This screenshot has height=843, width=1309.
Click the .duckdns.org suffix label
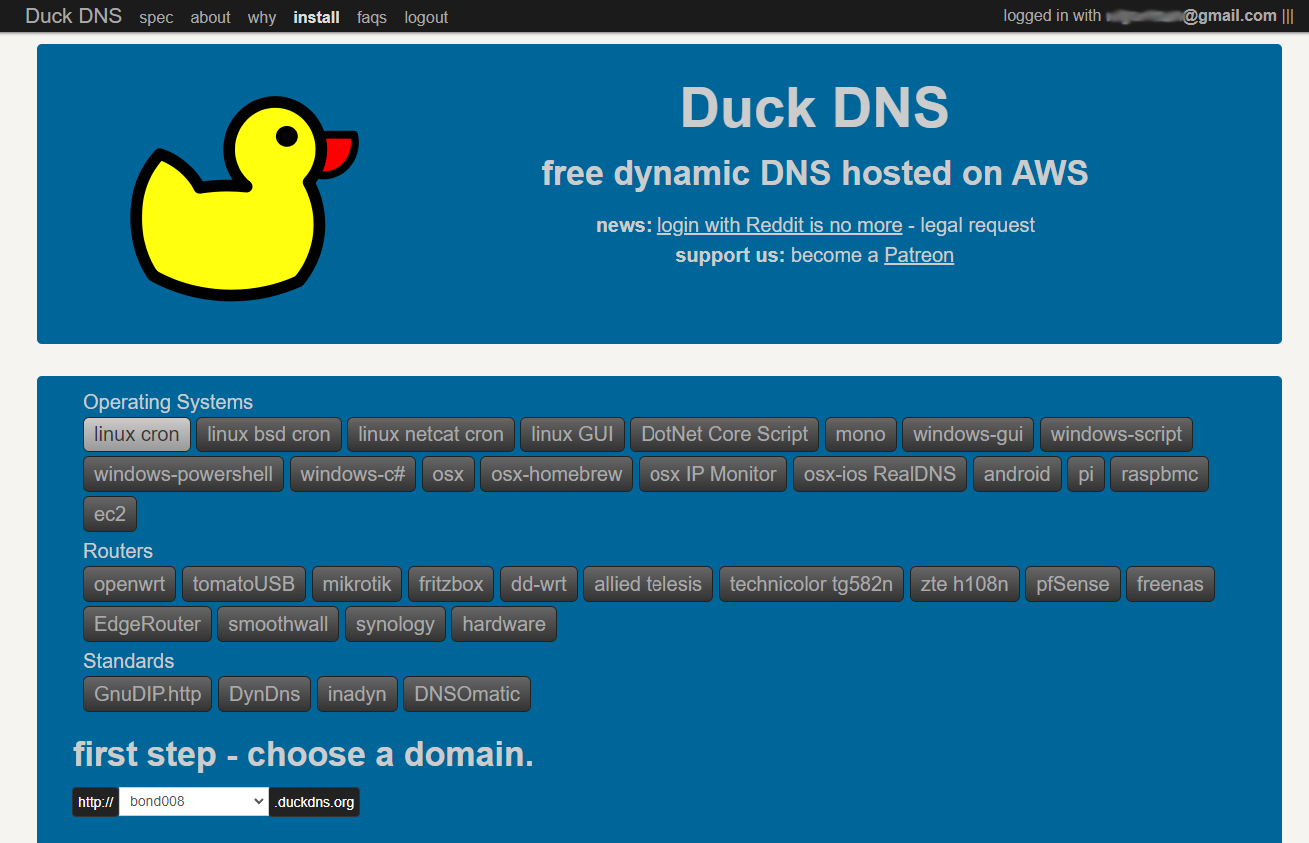point(314,802)
